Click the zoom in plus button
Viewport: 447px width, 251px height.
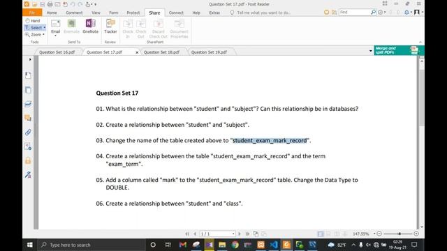[x=416, y=234]
